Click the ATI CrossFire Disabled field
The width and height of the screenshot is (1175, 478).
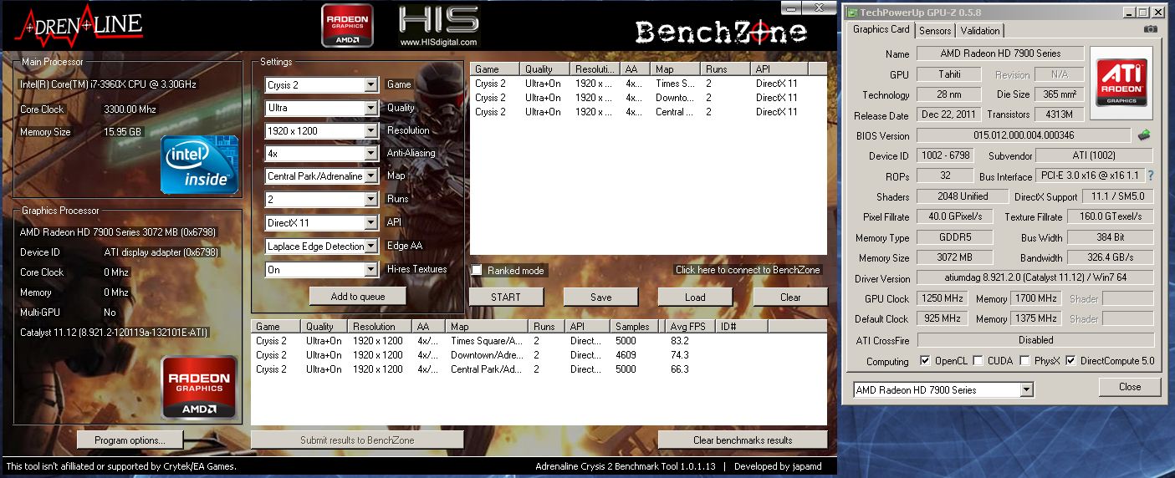point(1035,340)
